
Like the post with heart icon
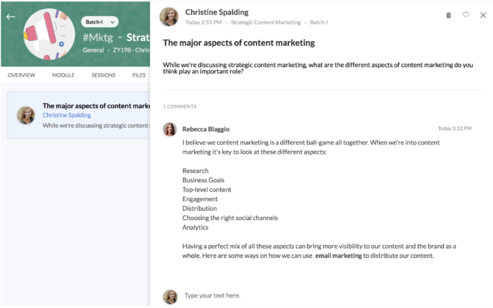466,15
